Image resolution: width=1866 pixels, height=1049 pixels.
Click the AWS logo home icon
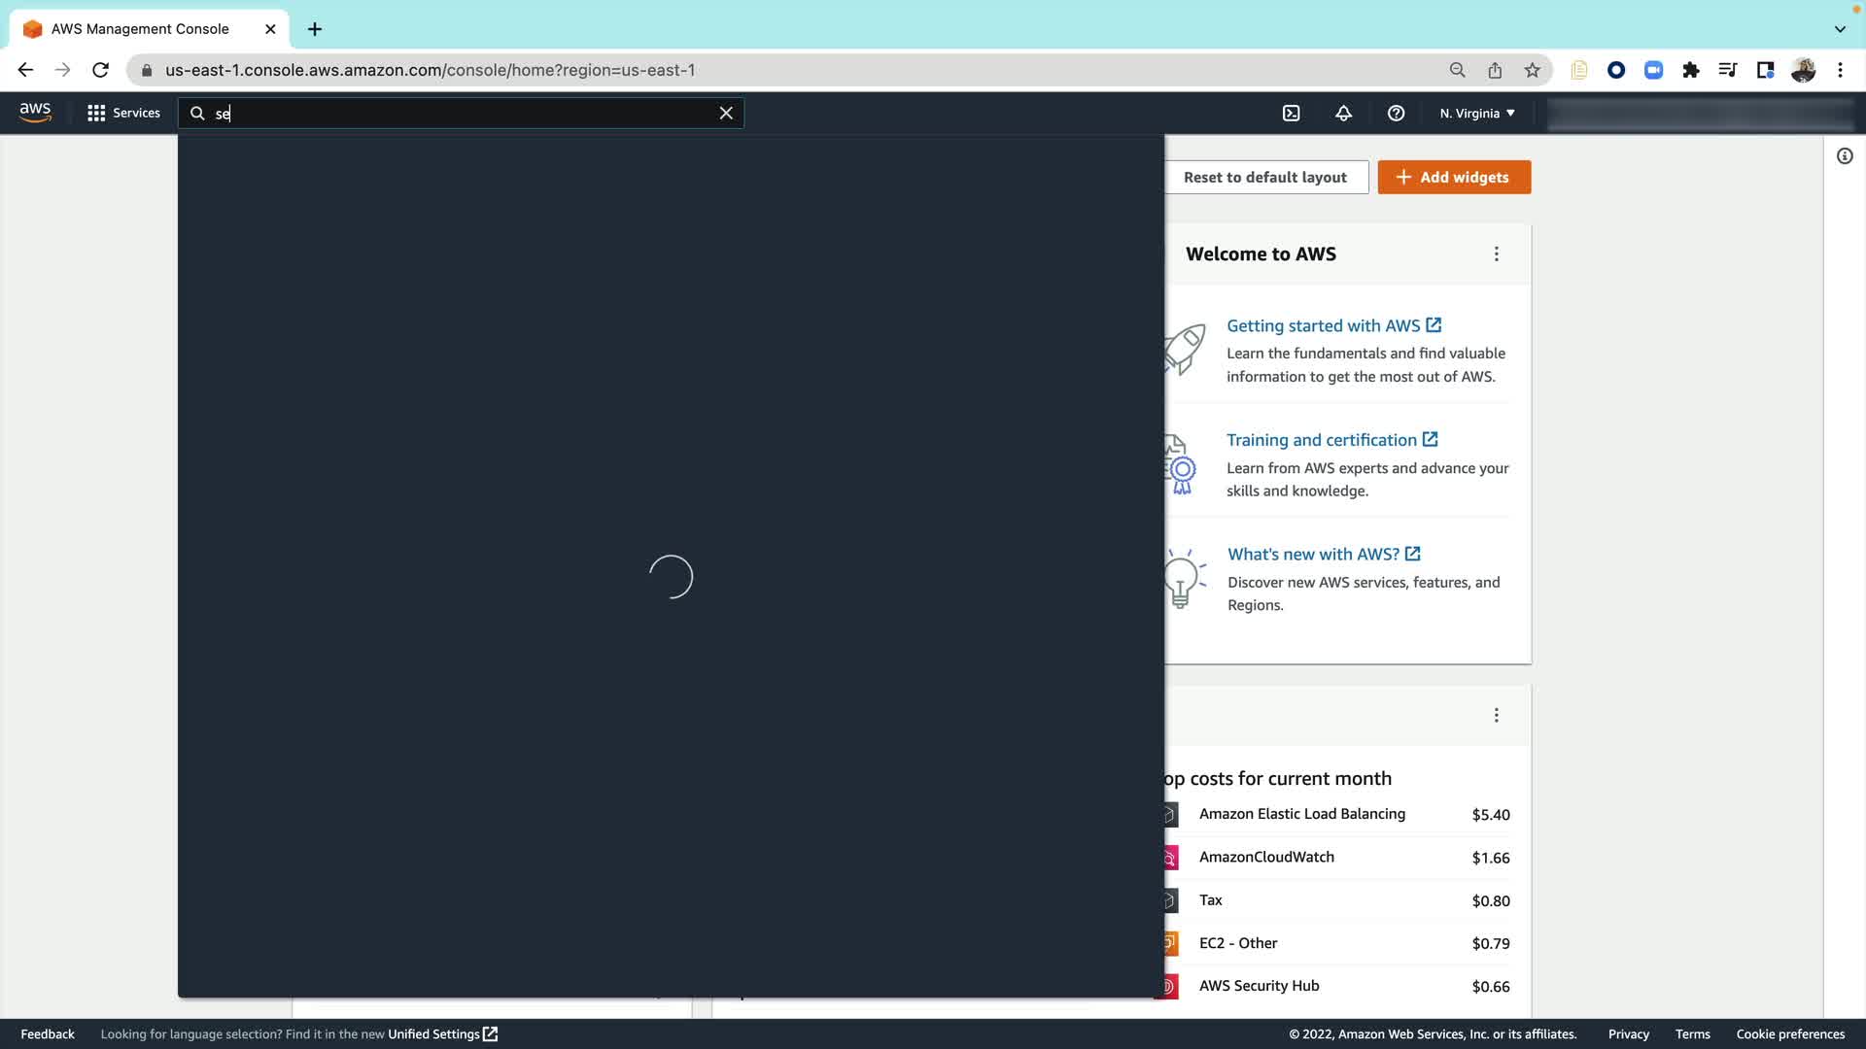pyautogui.click(x=35, y=113)
